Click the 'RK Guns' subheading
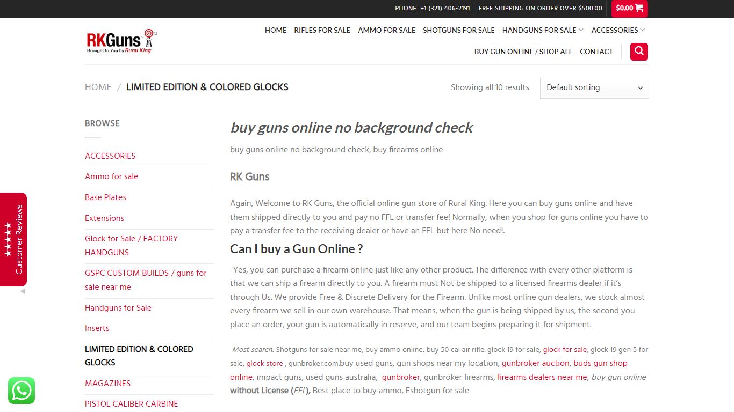734x412 pixels. 250,176
